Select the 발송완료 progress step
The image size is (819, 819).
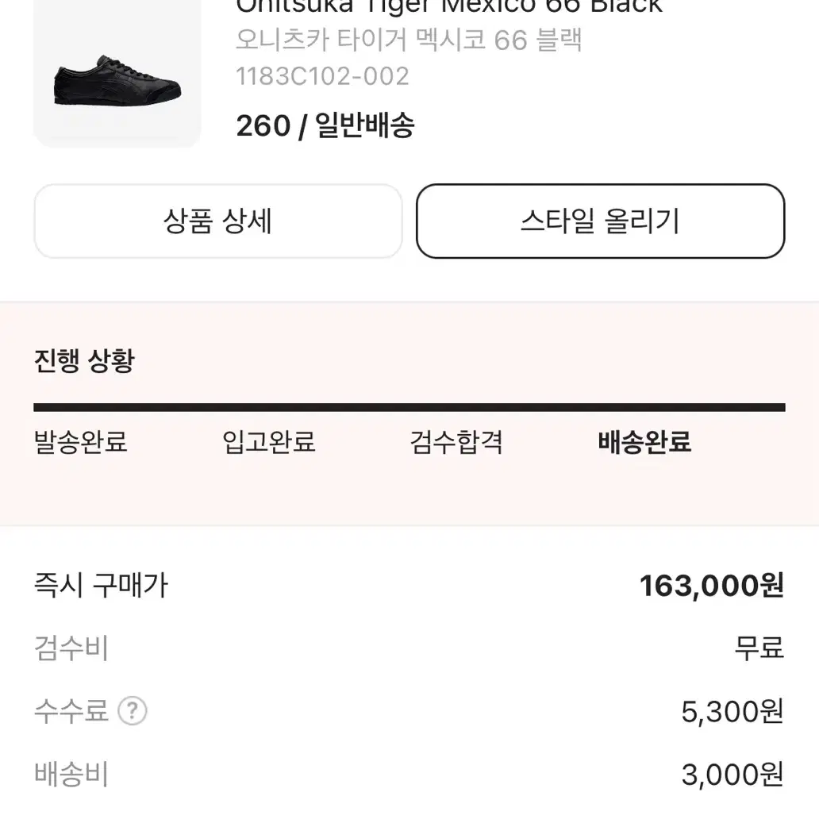[80, 442]
